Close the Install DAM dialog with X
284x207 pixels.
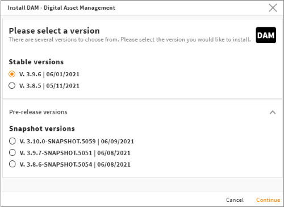(273, 8)
